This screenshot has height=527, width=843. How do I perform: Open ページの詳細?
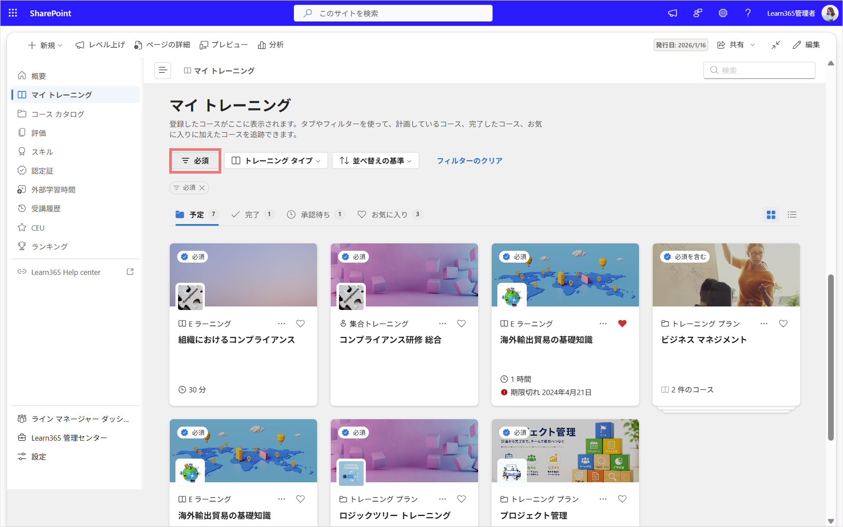click(x=162, y=45)
